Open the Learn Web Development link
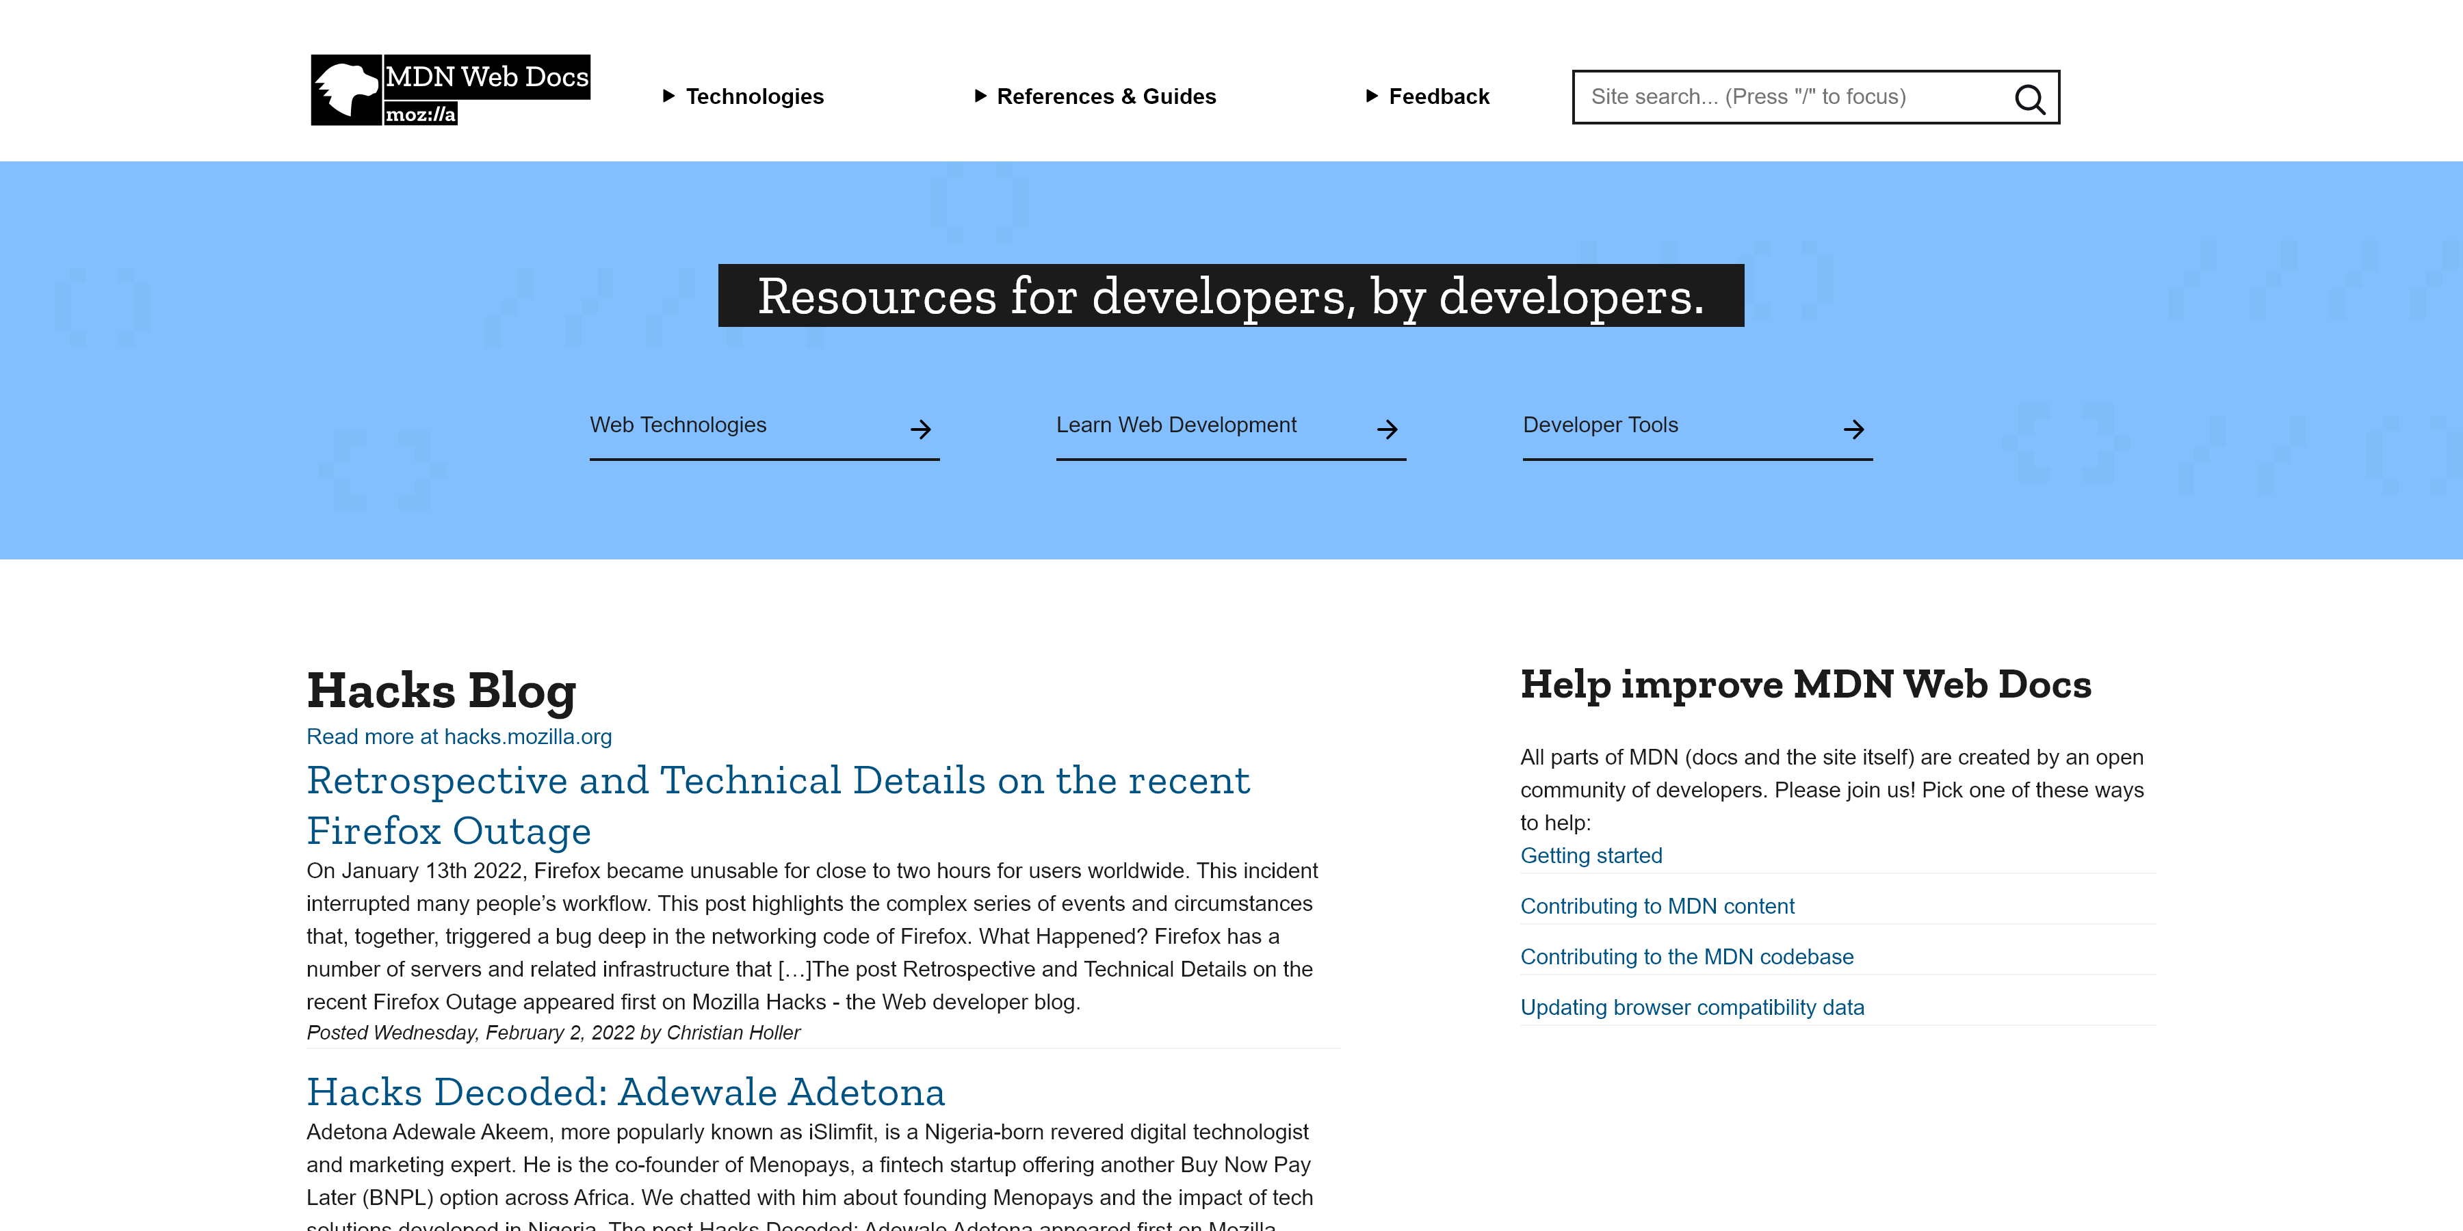Screen dimensions: 2463x1231 point(1176,424)
